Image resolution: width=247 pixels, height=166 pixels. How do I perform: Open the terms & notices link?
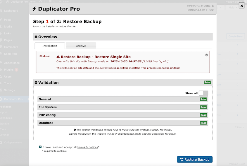(88, 147)
